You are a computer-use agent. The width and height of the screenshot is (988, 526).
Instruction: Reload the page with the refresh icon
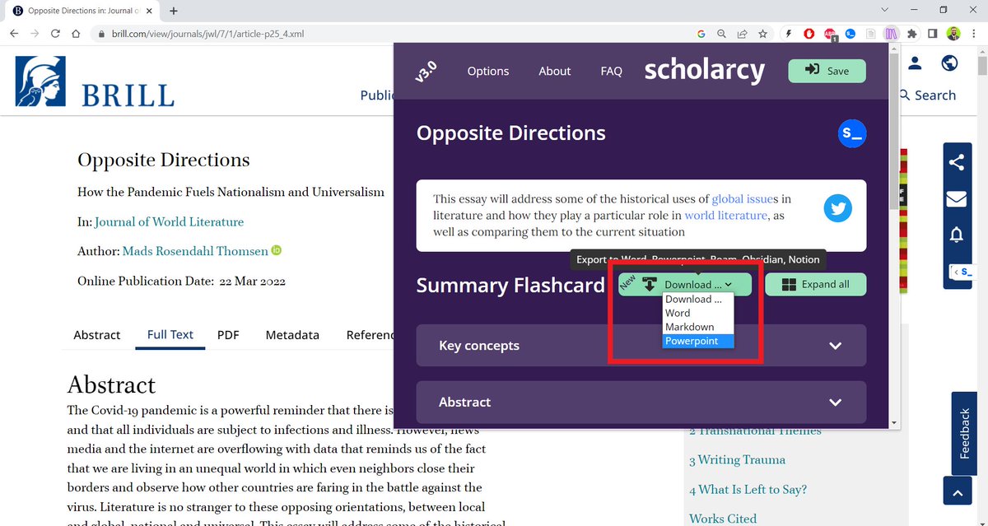pyautogui.click(x=55, y=34)
